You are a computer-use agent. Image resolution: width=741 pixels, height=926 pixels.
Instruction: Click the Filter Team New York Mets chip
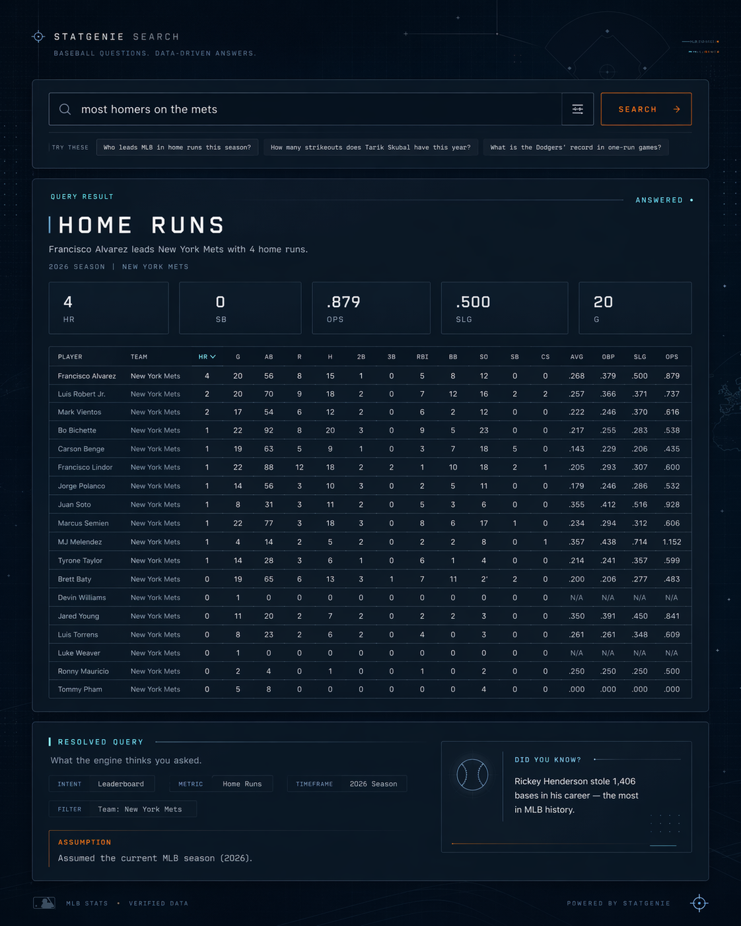pyautogui.click(x=123, y=809)
